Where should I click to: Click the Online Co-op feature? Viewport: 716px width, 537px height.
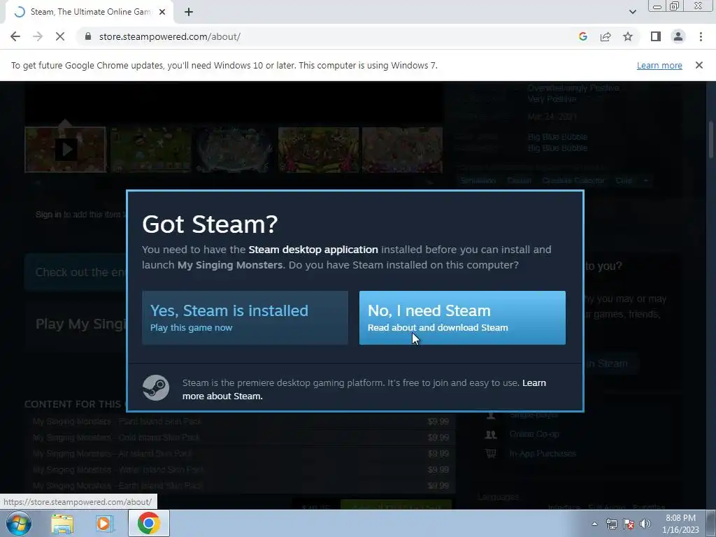pyautogui.click(x=534, y=434)
